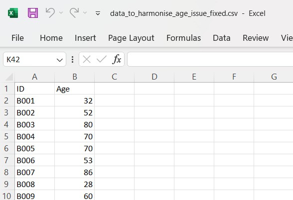
Task: Click the Select All corner triangle
Action: click(9, 77)
